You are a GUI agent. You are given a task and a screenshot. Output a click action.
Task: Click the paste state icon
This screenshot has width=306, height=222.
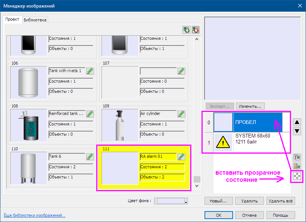[x=297, y=166]
